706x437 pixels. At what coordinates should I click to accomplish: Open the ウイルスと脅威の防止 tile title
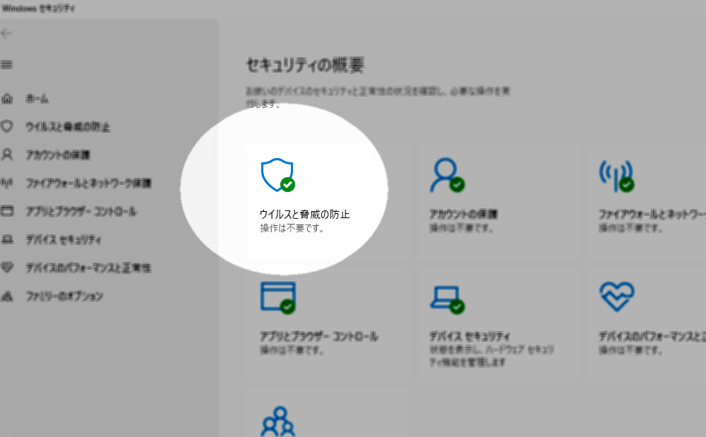(x=304, y=214)
